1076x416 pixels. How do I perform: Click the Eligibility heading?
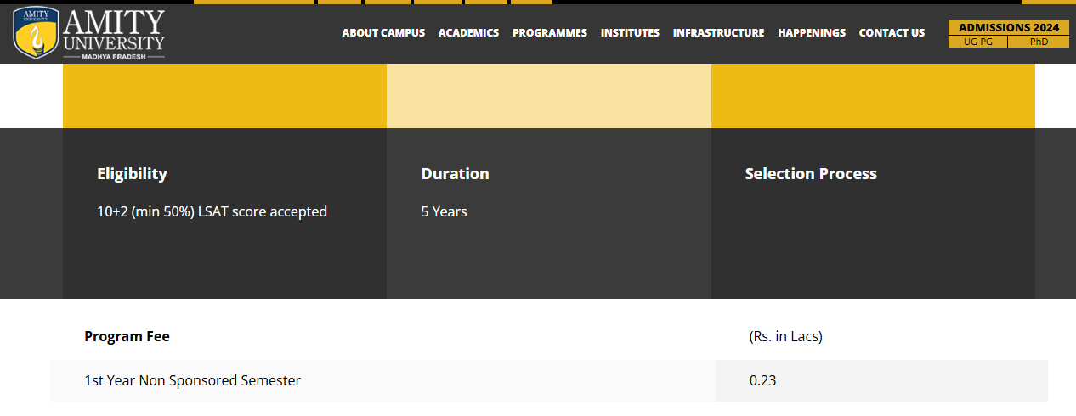tap(132, 174)
